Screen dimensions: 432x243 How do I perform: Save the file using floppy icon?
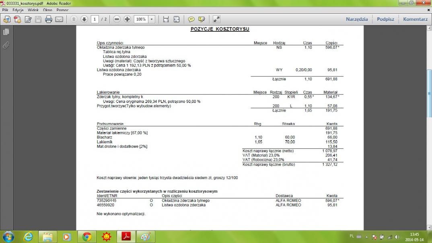click(38, 19)
